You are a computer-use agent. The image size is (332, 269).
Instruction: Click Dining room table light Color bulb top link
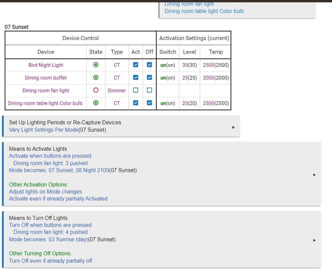(204, 11)
